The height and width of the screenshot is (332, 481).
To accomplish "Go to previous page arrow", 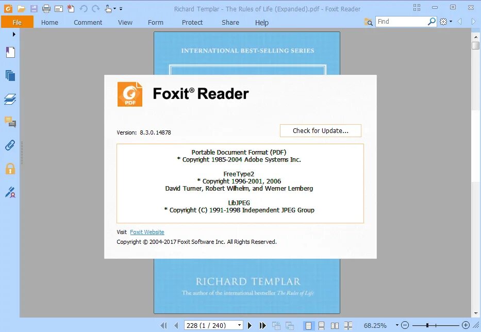I will 176,325.
